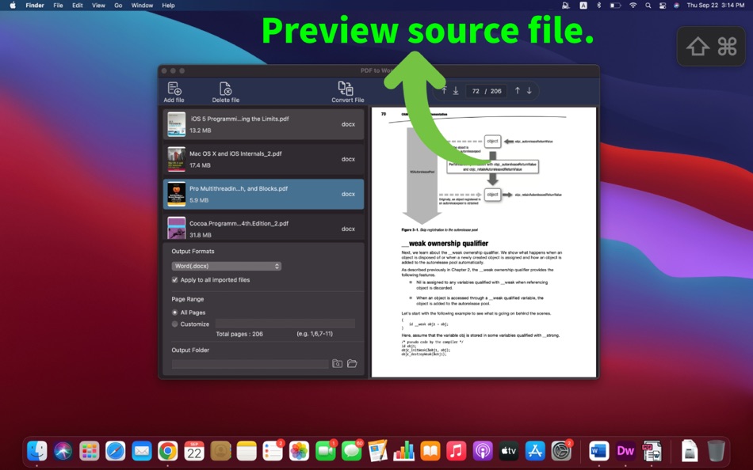Open Finder from the Dock

coord(37,451)
